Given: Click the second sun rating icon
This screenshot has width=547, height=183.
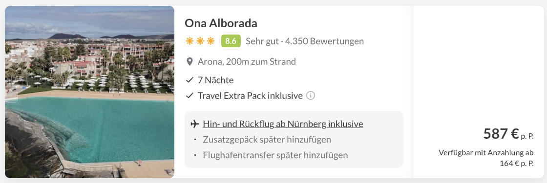Looking at the screenshot, I should click(x=200, y=41).
